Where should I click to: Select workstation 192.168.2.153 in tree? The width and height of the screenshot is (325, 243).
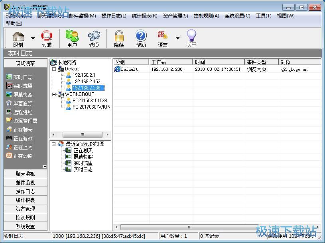(87, 82)
